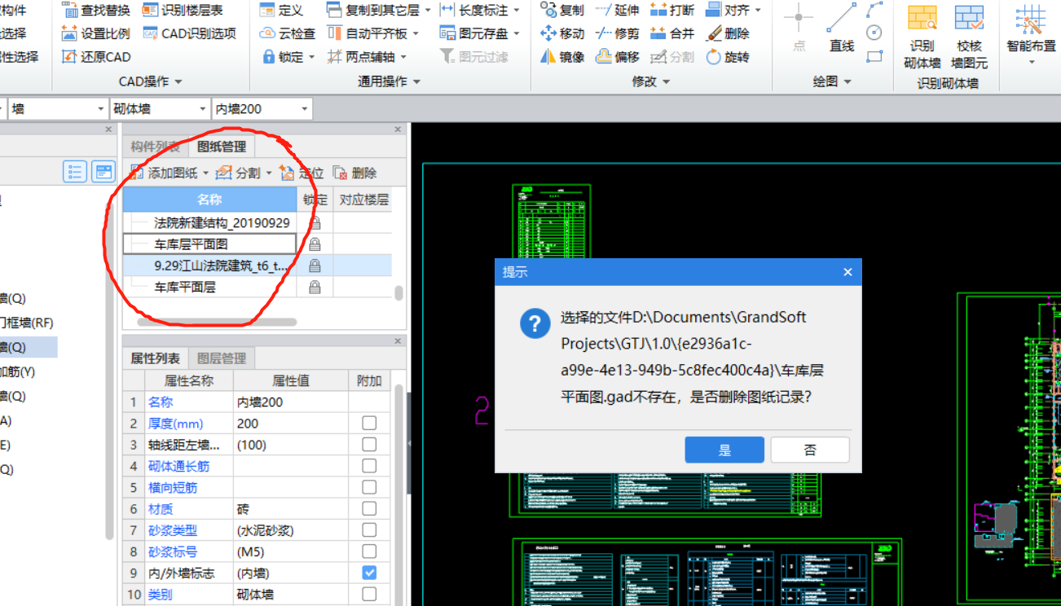1061x606 pixels.
Task: Click 还原CAD restore tool
Action: click(x=96, y=57)
